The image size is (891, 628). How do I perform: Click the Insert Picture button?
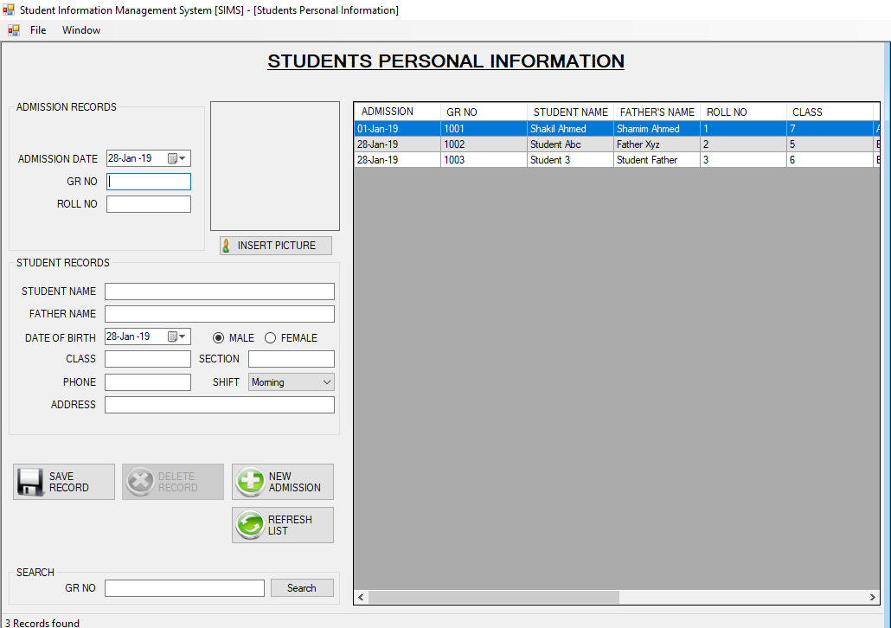pyautogui.click(x=276, y=246)
